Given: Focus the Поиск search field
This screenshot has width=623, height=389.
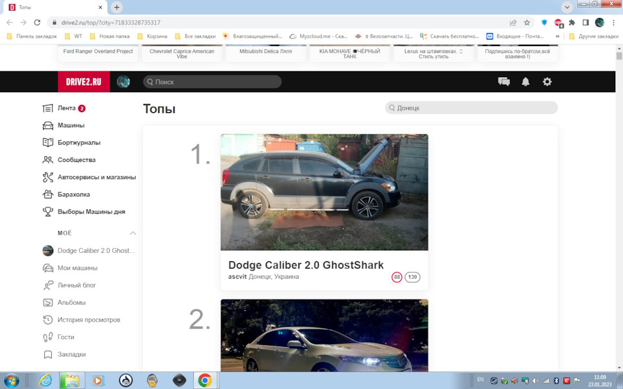Looking at the screenshot, I should click(x=212, y=82).
